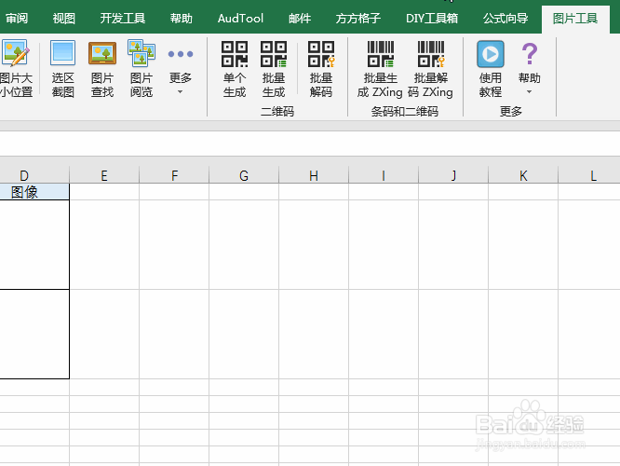Screen dimensions: 620x466
Task: Switch to the 审阅 ribbon tab
Action: pyautogui.click(x=16, y=19)
